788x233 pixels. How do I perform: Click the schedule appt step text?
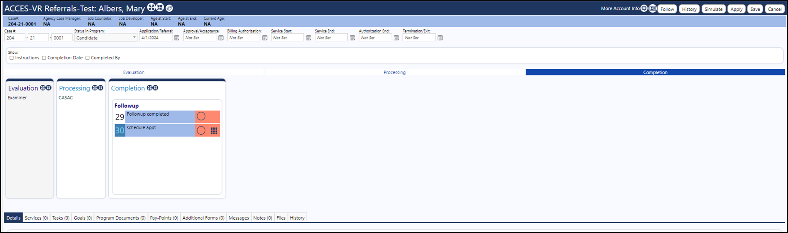point(141,128)
